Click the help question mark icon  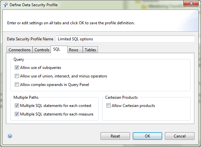pyautogui.click(x=10, y=136)
